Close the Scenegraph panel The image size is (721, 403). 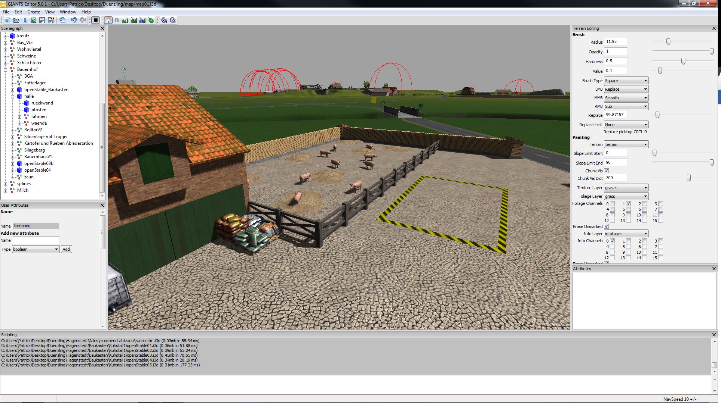tap(102, 28)
